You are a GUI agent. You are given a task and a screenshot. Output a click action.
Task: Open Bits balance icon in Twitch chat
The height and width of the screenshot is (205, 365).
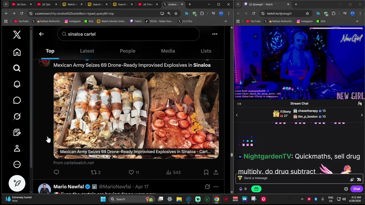pos(243,189)
